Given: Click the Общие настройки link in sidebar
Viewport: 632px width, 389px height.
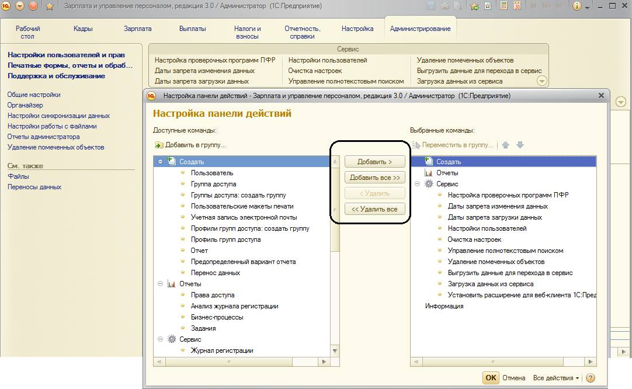Looking at the screenshot, I should tap(34, 95).
